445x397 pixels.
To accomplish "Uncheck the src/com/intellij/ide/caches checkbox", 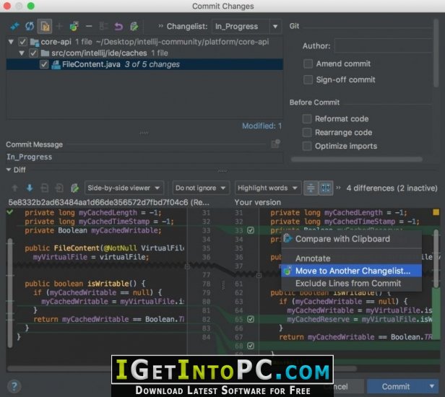I will tap(33, 53).
